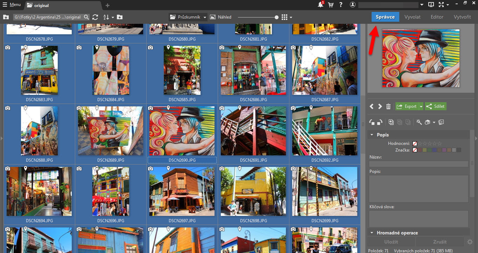
Task: Expand the batch filter dropdown arrow
Action: point(434,122)
